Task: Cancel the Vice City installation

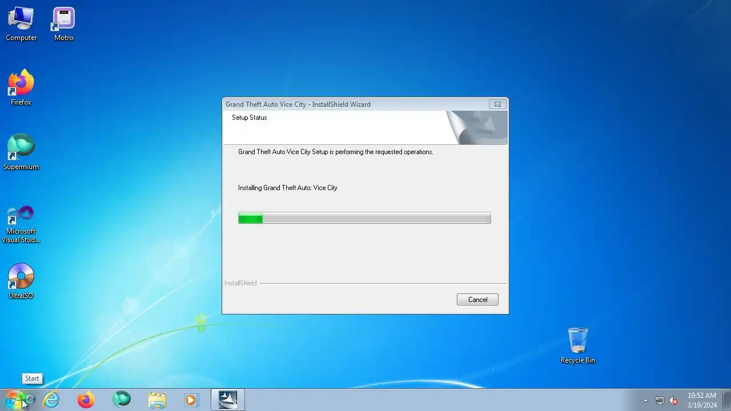Action: [x=477, y=300]
